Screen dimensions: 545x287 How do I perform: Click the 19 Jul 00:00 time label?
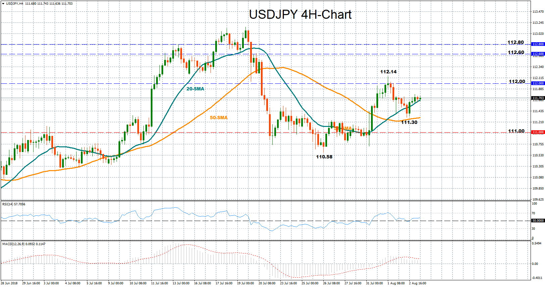[245, 283]
